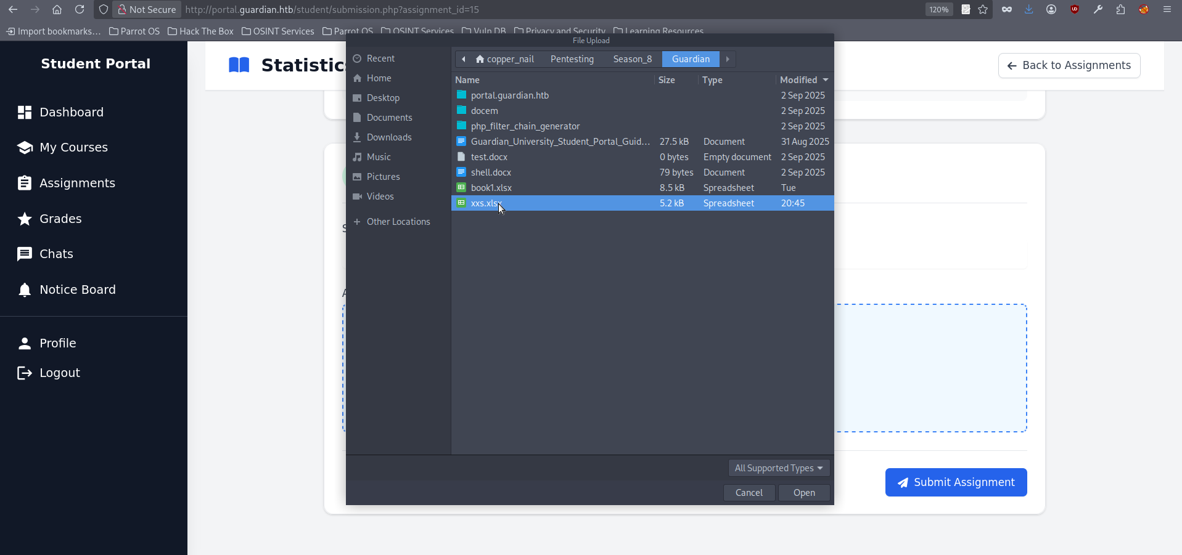This screenshot has height=555, width=1182.
Task: Bookmark page with the star icon
Action: (983, 9)
